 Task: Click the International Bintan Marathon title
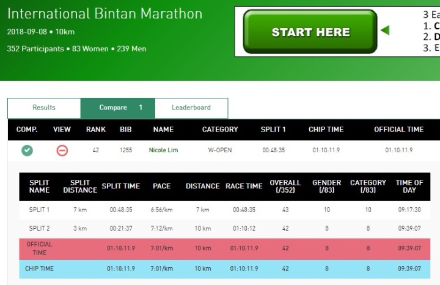coord(105,13)
